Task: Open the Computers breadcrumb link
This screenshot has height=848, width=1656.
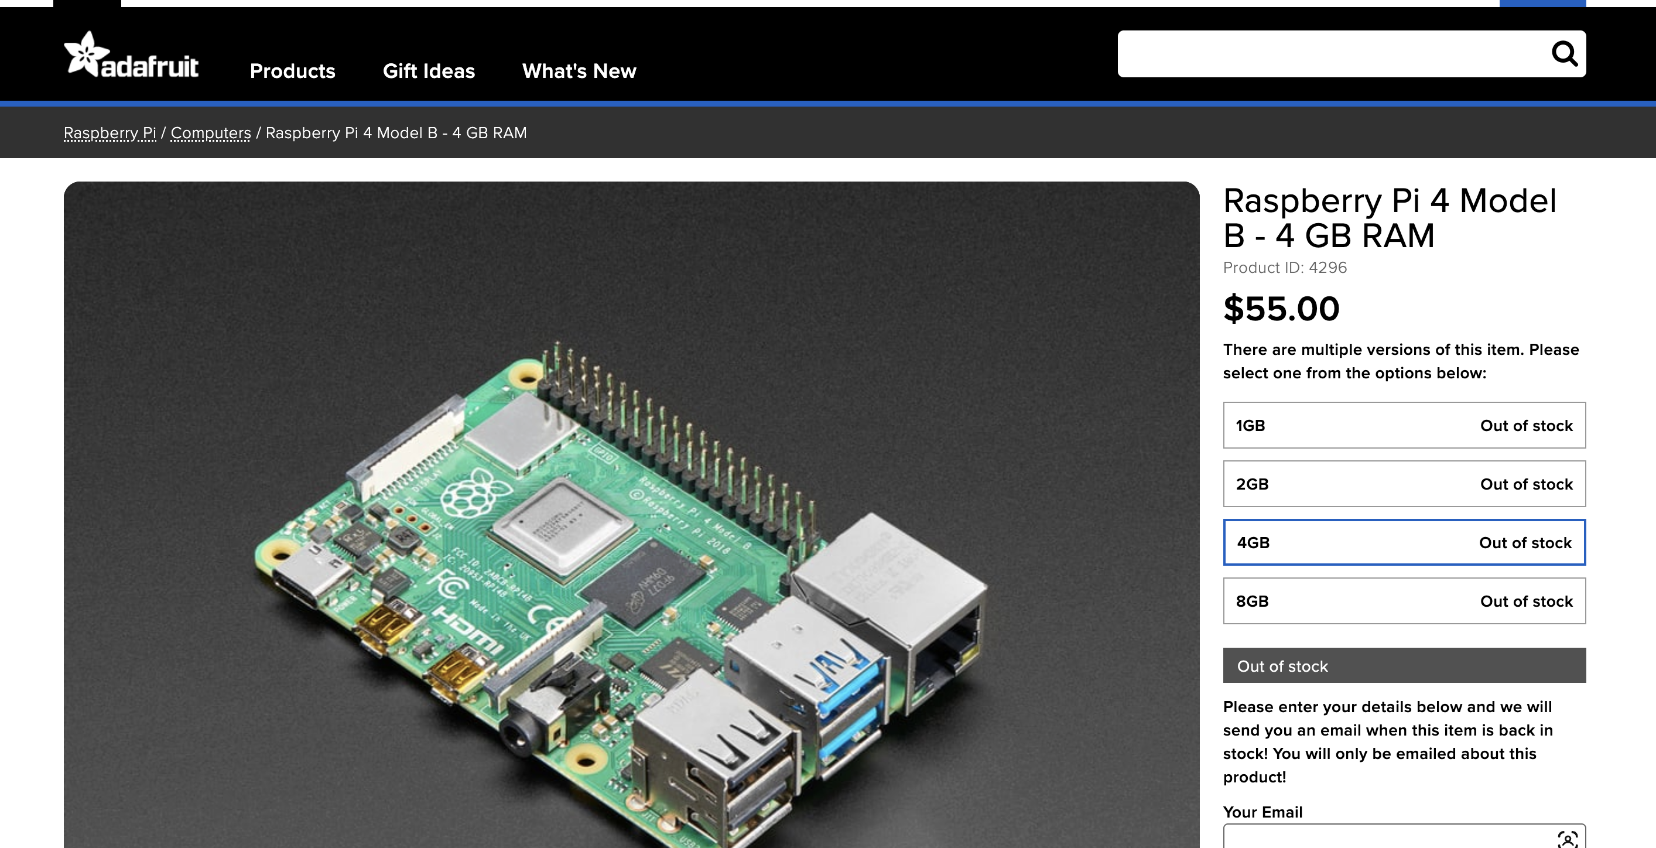Action: (211, 133)
